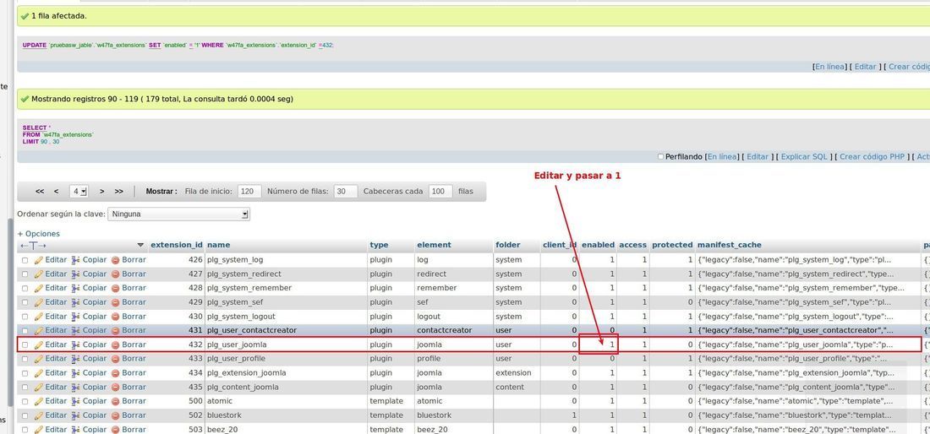Click the Número de filas input field
The width and height of the screenshot is (930, 434).
tap(346, 191)
